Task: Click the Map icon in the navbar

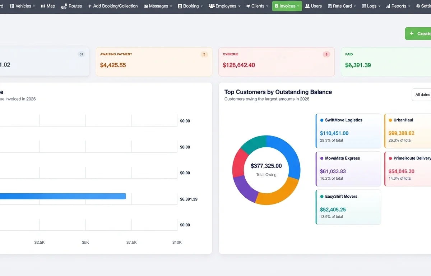Action: [43, 6]
